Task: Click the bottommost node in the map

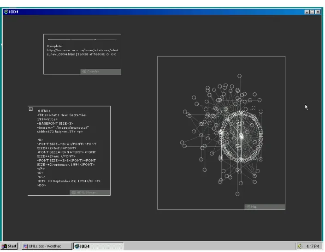Action: point(237,194)
